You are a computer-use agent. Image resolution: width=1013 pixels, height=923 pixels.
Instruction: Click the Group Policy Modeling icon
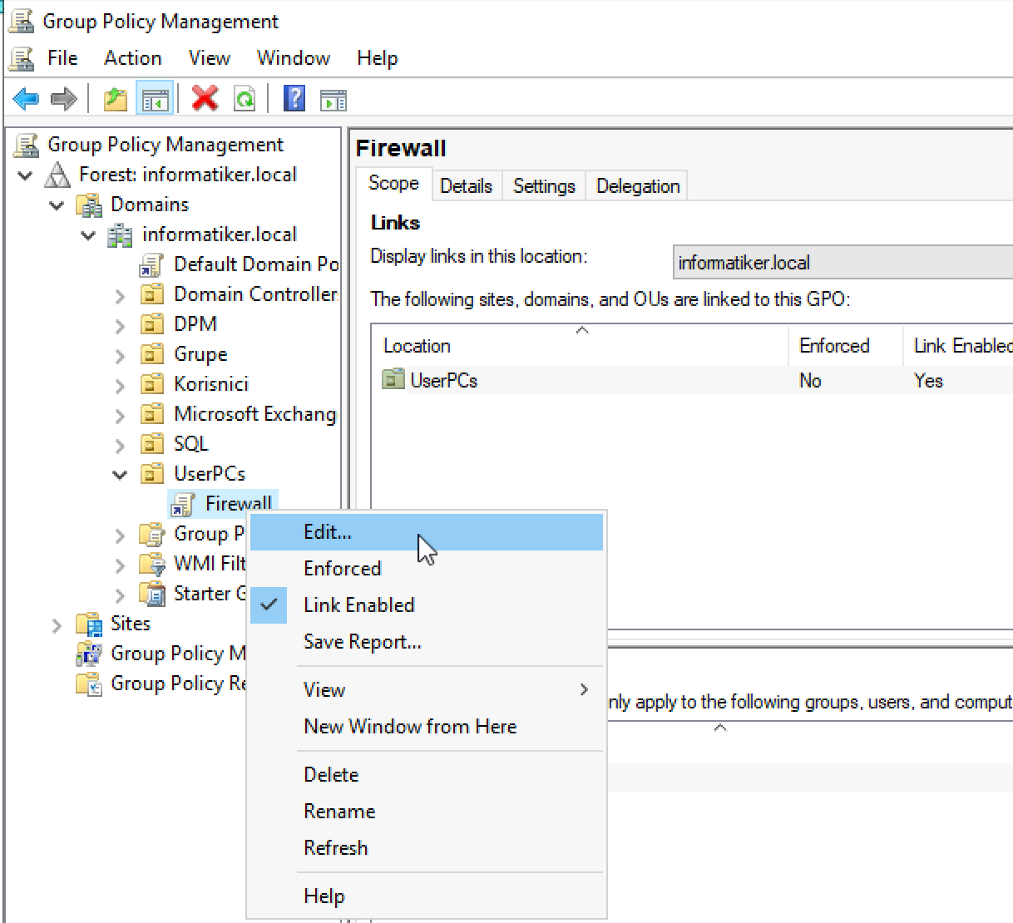(89, 654)
